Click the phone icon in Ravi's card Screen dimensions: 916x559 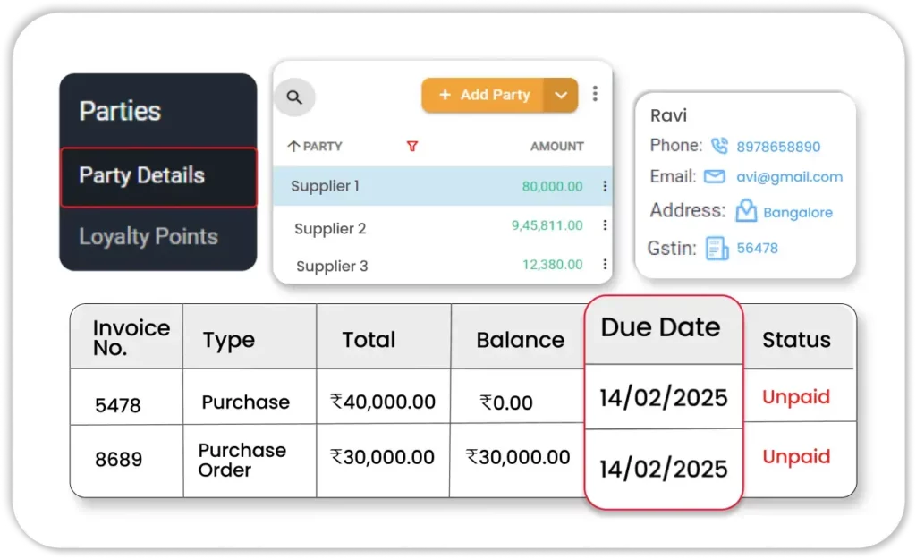(718, 146)
